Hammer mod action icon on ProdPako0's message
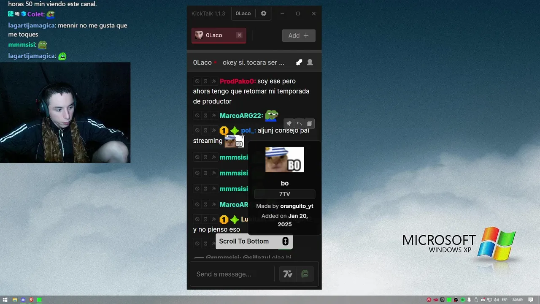540x304 pixels. click(x=214, y=81)
